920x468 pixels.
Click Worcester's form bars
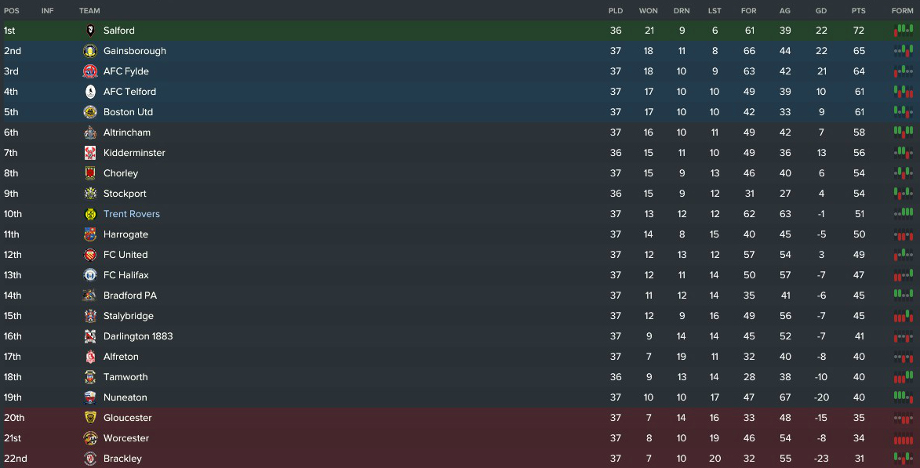pos(903,438)
